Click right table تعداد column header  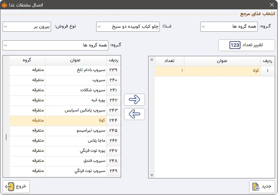[170, 61]
